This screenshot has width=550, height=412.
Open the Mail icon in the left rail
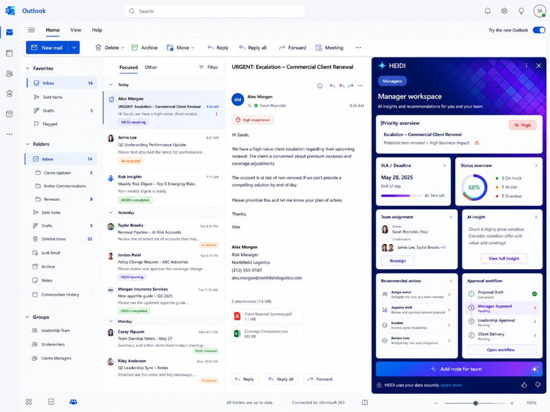pyautogui.click(x=10, y=32)
